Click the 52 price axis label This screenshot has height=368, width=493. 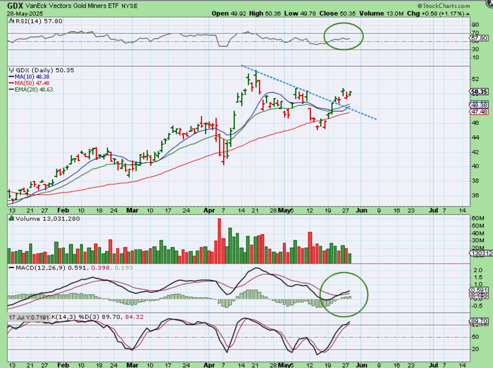tap(475, 79)
